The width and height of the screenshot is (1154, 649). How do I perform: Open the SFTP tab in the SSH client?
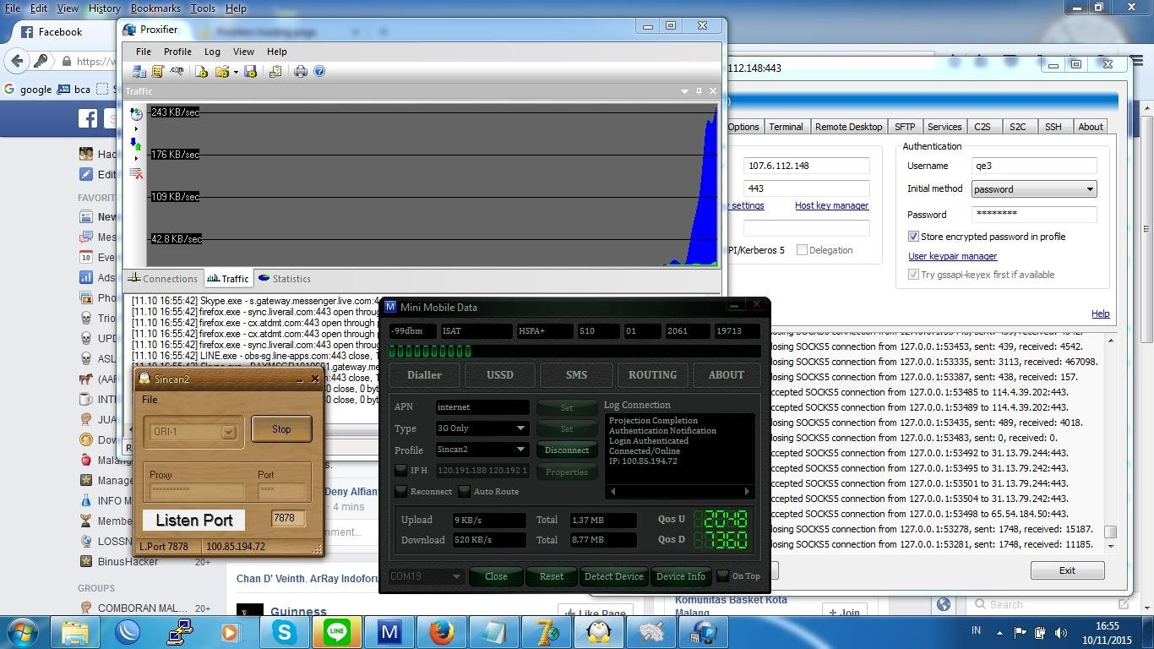click(x=905, y=127)
